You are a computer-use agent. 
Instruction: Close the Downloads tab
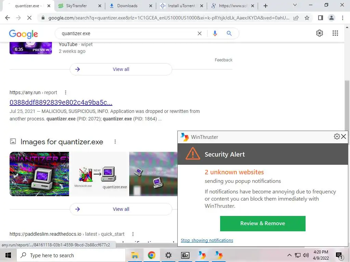(151, 6)
